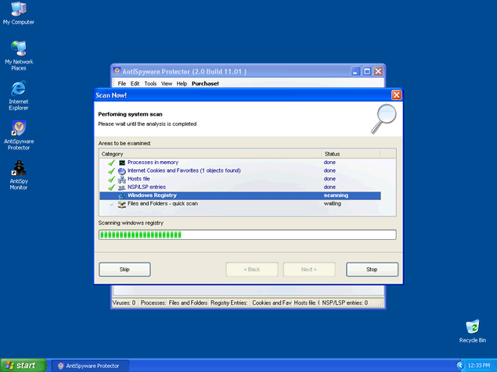
Task: Open the Recycle Bin
Action: point(472,327)
